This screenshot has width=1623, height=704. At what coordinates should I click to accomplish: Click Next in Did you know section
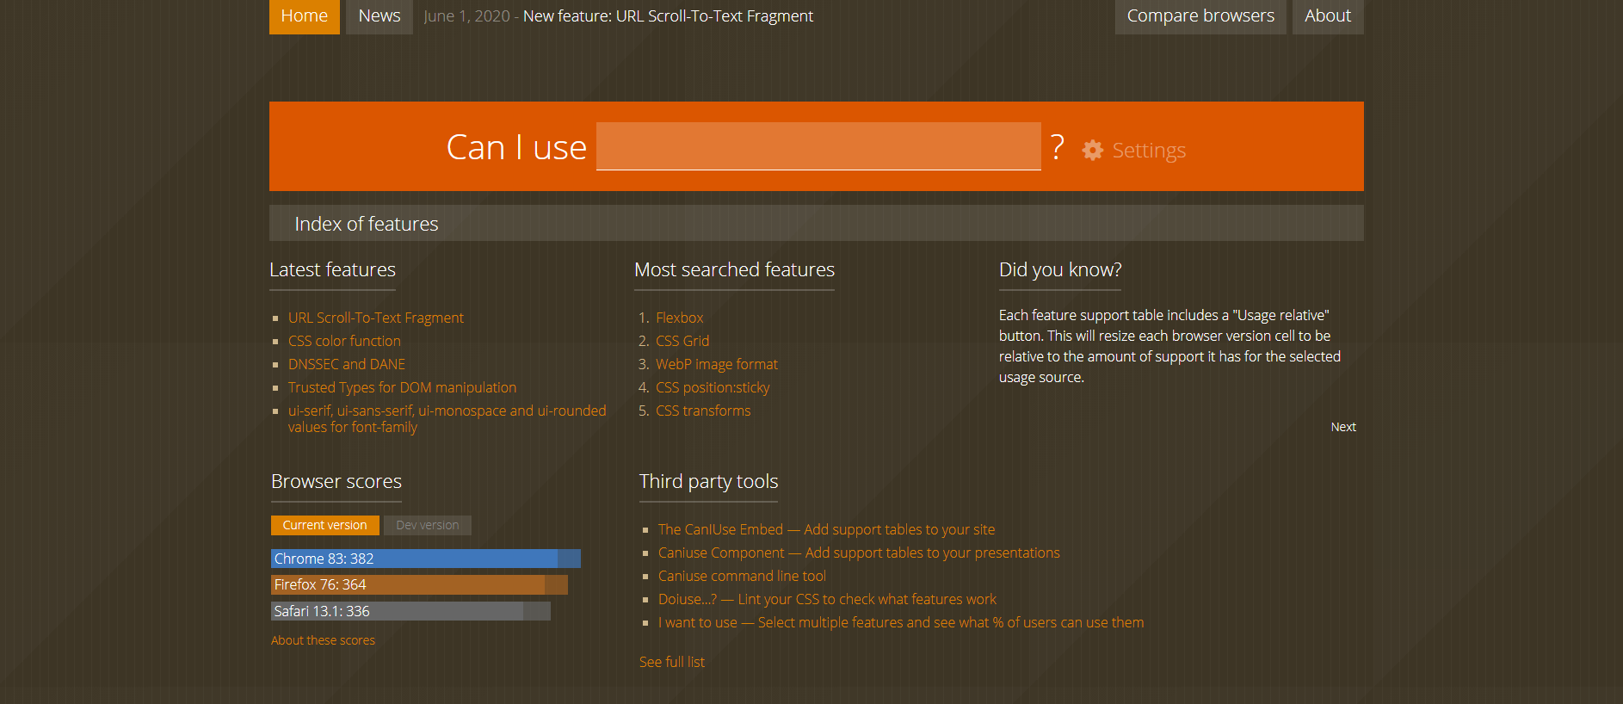click(1343, 427)
